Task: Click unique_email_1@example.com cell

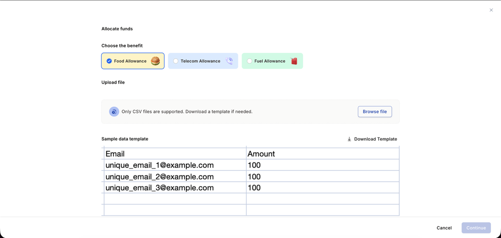Action: (175, 165)
